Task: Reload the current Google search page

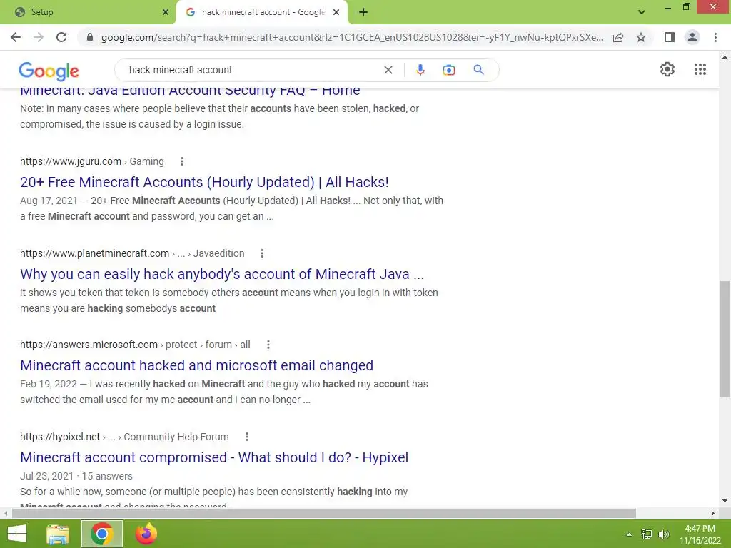Action: click(x=61, y=37)
